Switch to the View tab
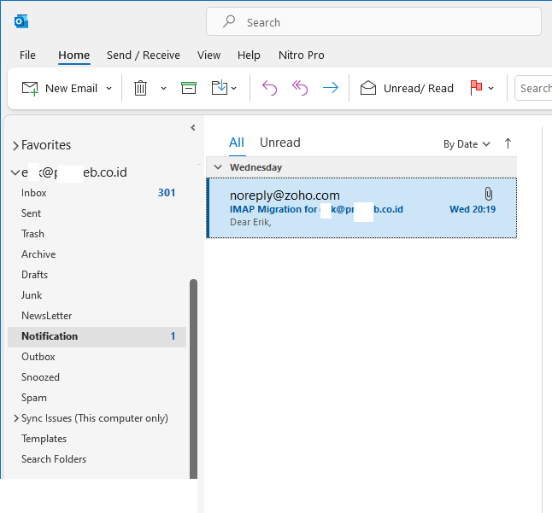 click(208, 55)
